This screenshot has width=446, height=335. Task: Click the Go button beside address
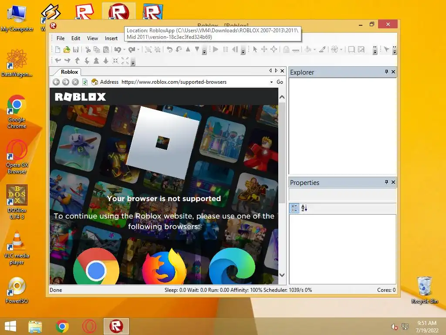280,82
